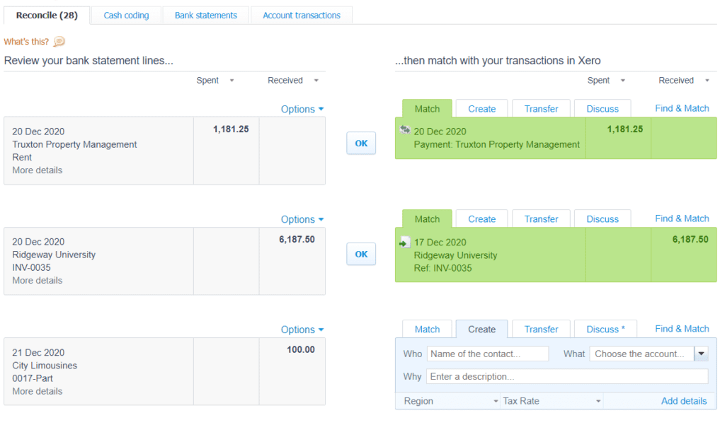Select Create tab for City Limousines line
Image resolution: width=725 pixels, height=425 pixels.
coord(481,330)
